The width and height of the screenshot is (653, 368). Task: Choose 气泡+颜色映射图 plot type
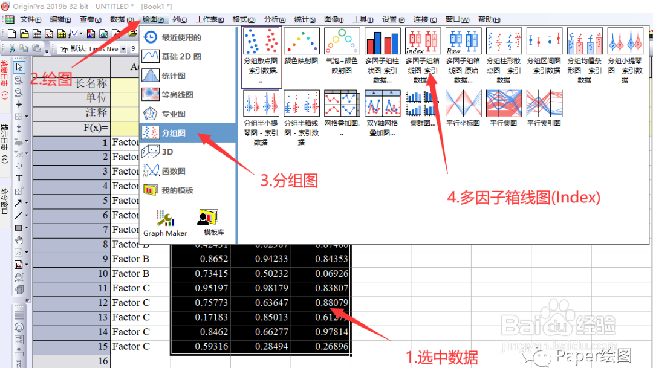(x=342, y=51)
